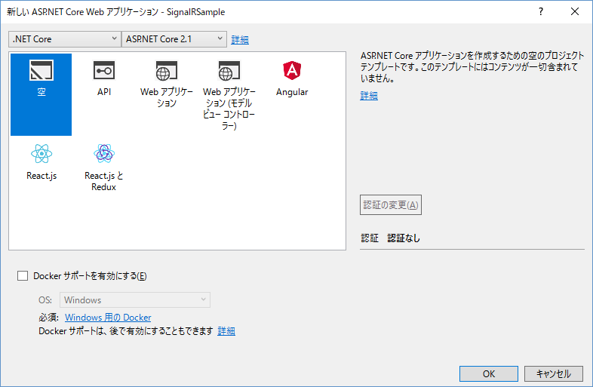Click the 必須: label text
This screenshot has width=593, height=387.
49,318
